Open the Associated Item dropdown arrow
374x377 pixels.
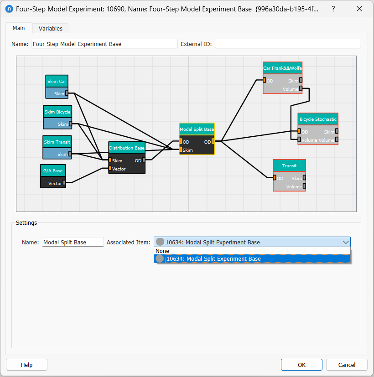[346, 242]
